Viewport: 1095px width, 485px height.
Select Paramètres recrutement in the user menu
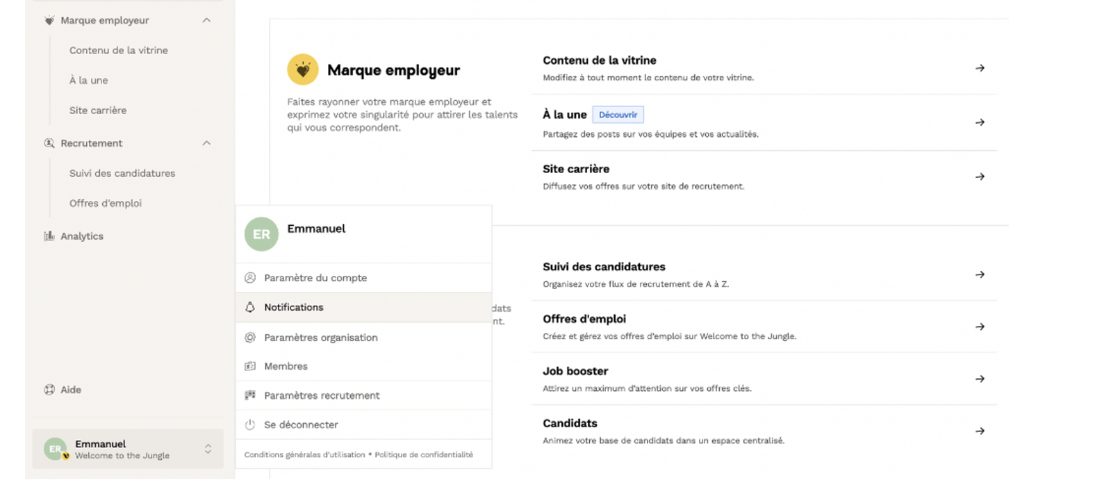tap(321, 395)
